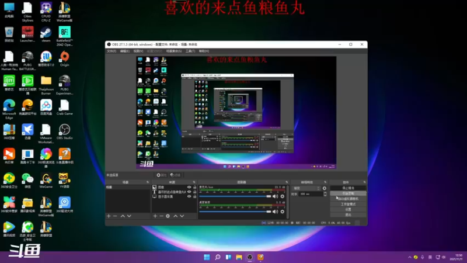Screen dimensions: 467x263
Task: Open the scene transition type dropdown
Action: point(307,188)
